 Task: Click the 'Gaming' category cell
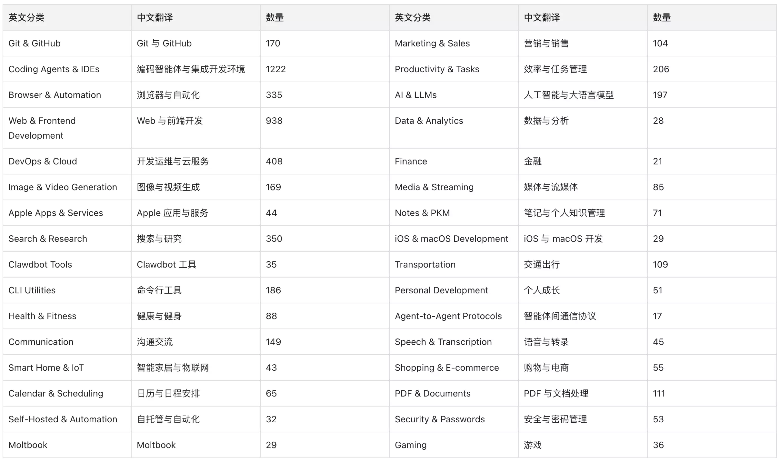pyautogui.click(x=411, y=445)
